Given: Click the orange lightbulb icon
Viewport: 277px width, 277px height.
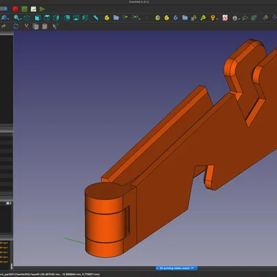Looking at the screenshot, I should (213, 18).
